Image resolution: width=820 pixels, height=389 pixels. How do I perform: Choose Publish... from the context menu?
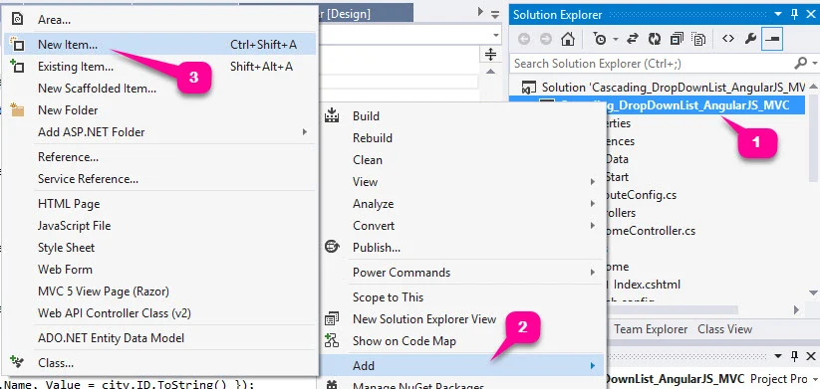click(463, 248)
